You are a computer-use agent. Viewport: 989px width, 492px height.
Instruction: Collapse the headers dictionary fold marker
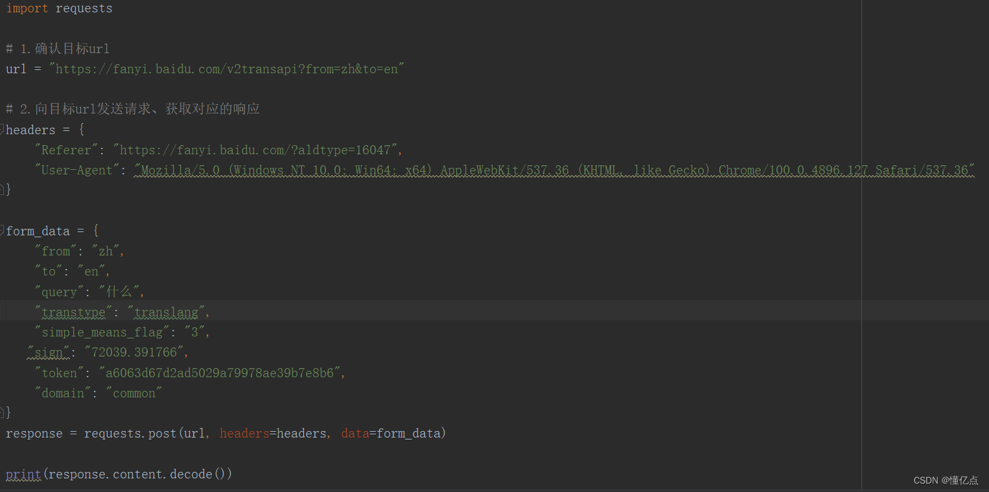click(x=2, y=129)
